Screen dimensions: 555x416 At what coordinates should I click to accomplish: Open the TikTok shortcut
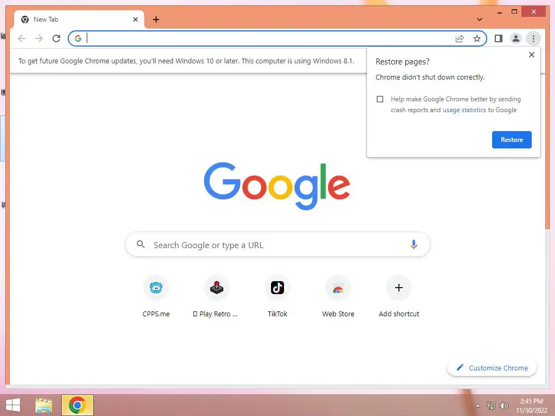277,296
